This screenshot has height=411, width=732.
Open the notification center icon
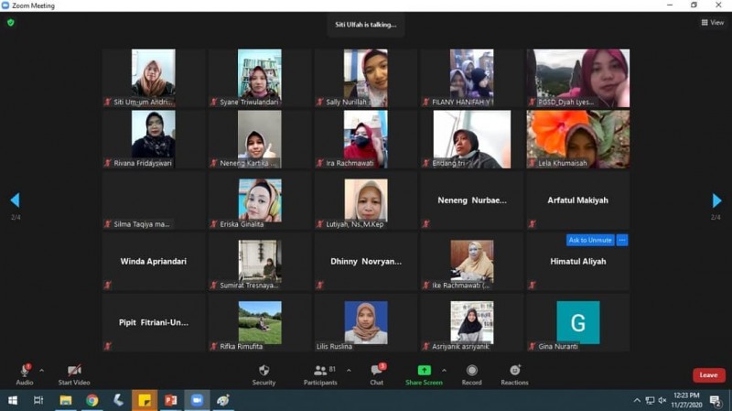716,400
